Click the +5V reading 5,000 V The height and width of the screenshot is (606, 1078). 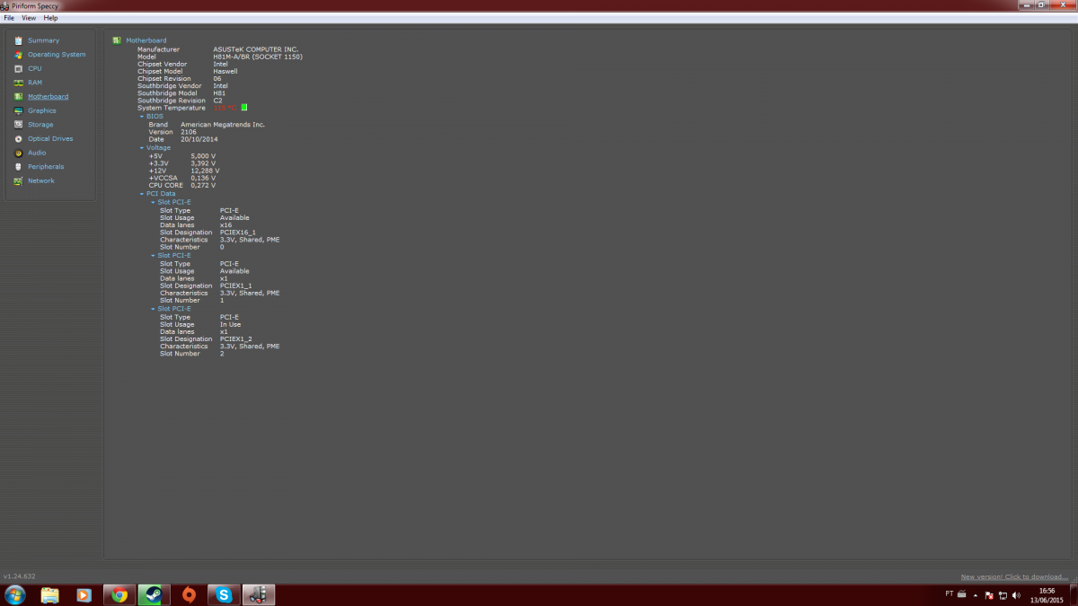pyautogui.click(x=203, y=156)
